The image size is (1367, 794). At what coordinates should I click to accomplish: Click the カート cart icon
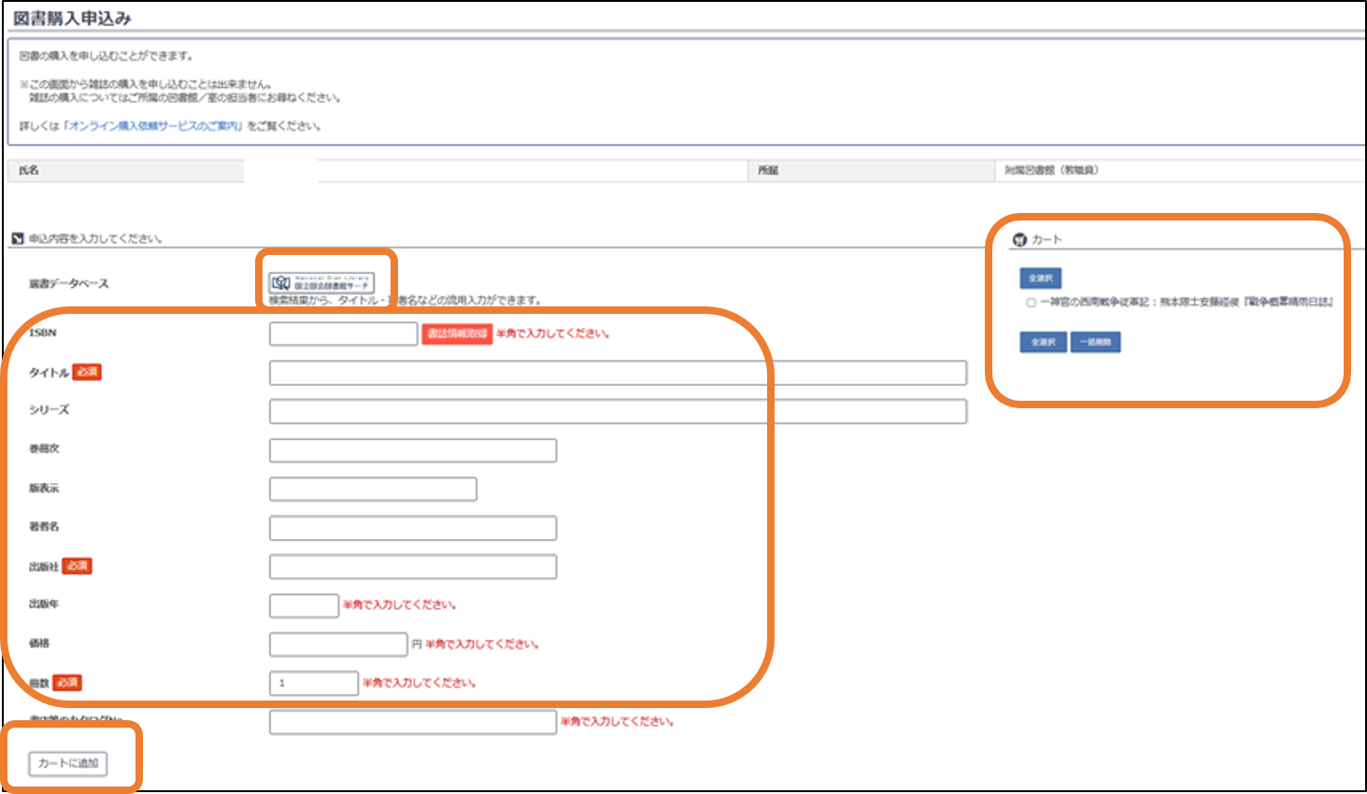click(x=1020, y=240)
